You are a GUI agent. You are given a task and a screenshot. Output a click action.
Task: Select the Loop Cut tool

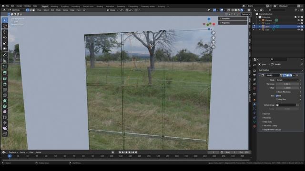(5, 90)
